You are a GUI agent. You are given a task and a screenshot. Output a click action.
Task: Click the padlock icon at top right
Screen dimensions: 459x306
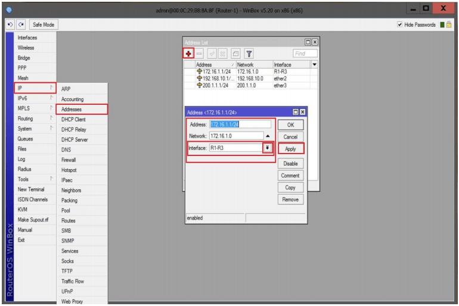coord(449,24)
